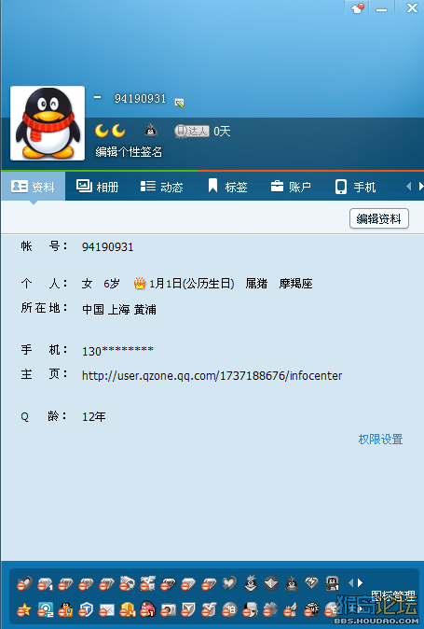The height and width of the screenshot is (629, 424).
Task: Open the 权限设置 permission settings link
Action: (x=380, y=440)
